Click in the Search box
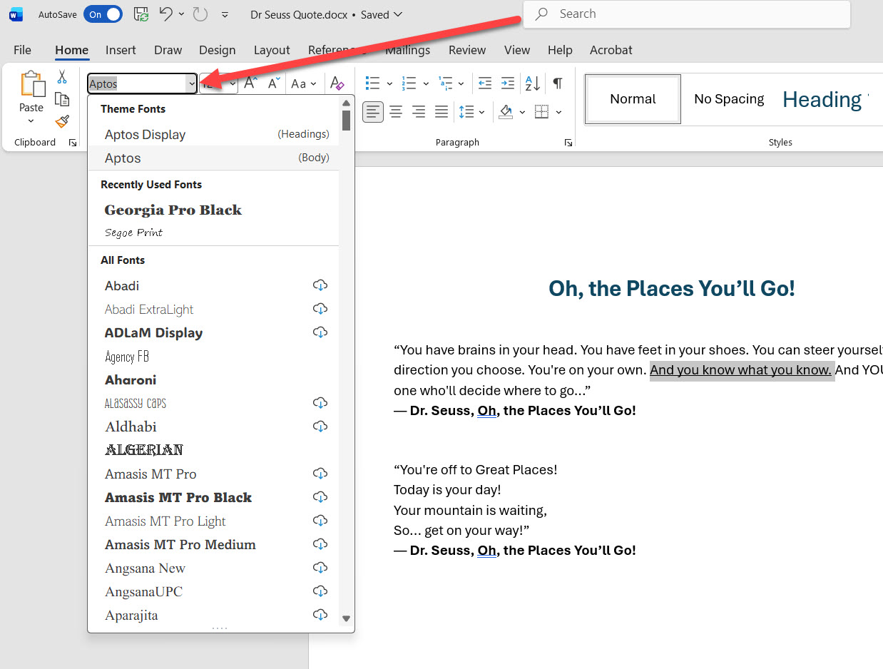The width and height of the screenshot is (883, 669). [687, 14]
